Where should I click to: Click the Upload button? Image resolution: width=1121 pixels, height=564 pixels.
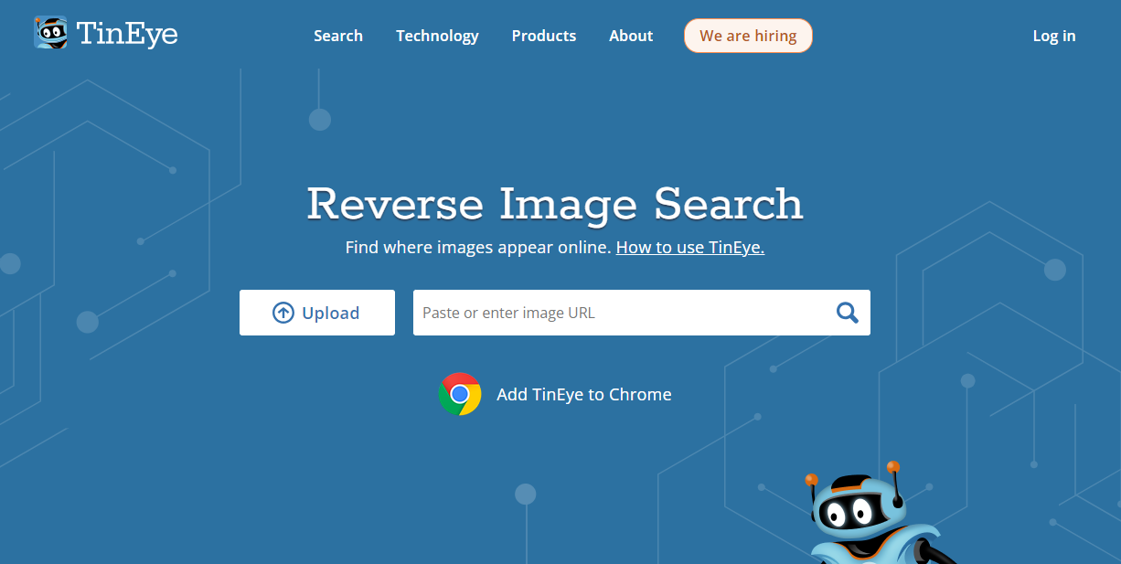[317, 313]
